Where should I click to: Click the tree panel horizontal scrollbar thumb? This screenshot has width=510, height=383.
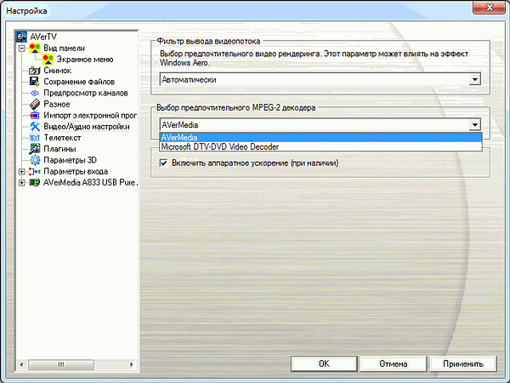[61, 364]
